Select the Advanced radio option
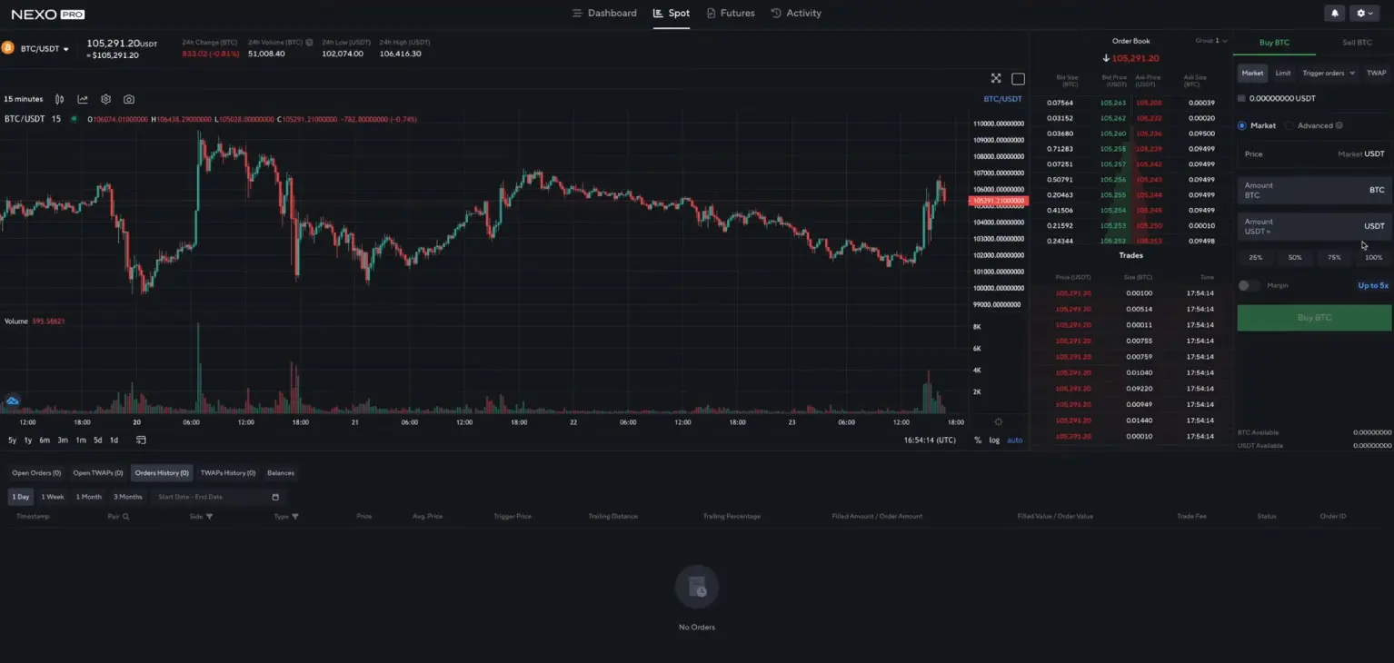Viewport: 1394px width, 663px height. point(1289,125)
